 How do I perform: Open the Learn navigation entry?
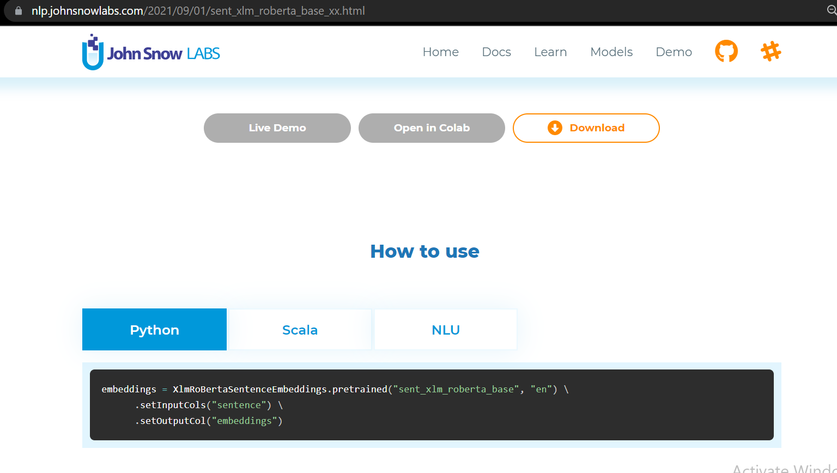click(x=550, y=52)
